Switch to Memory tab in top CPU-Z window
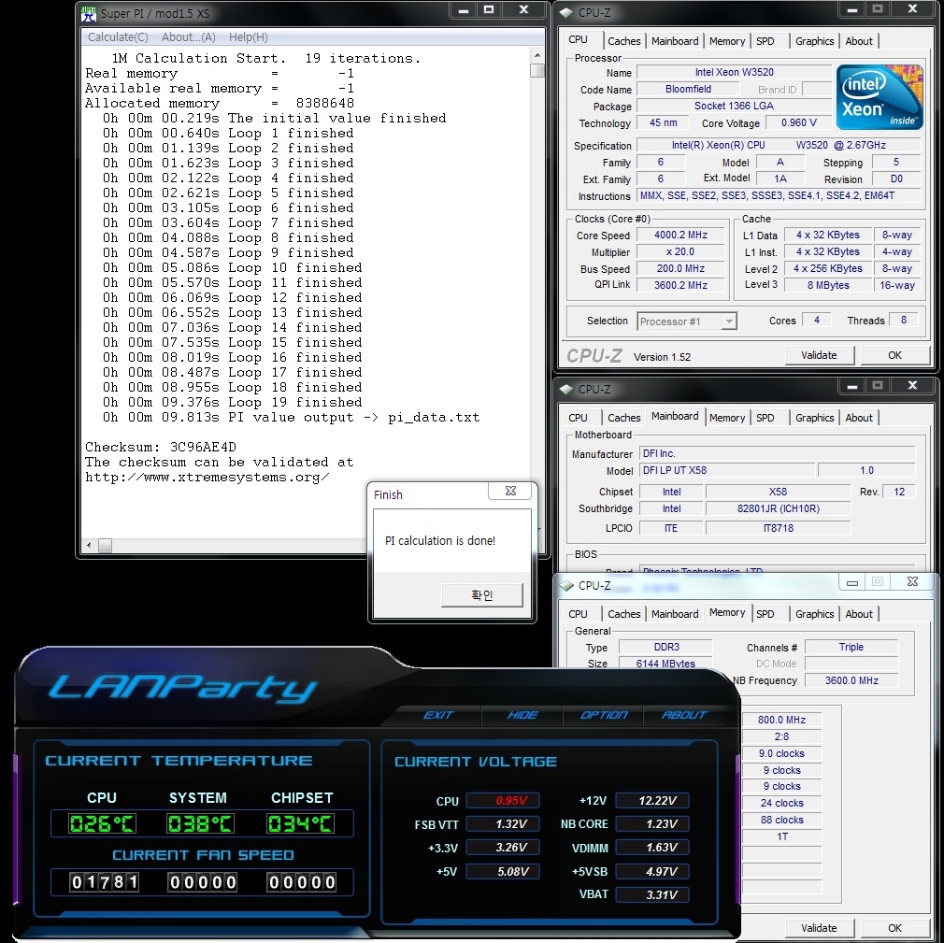 click(726, 41)
